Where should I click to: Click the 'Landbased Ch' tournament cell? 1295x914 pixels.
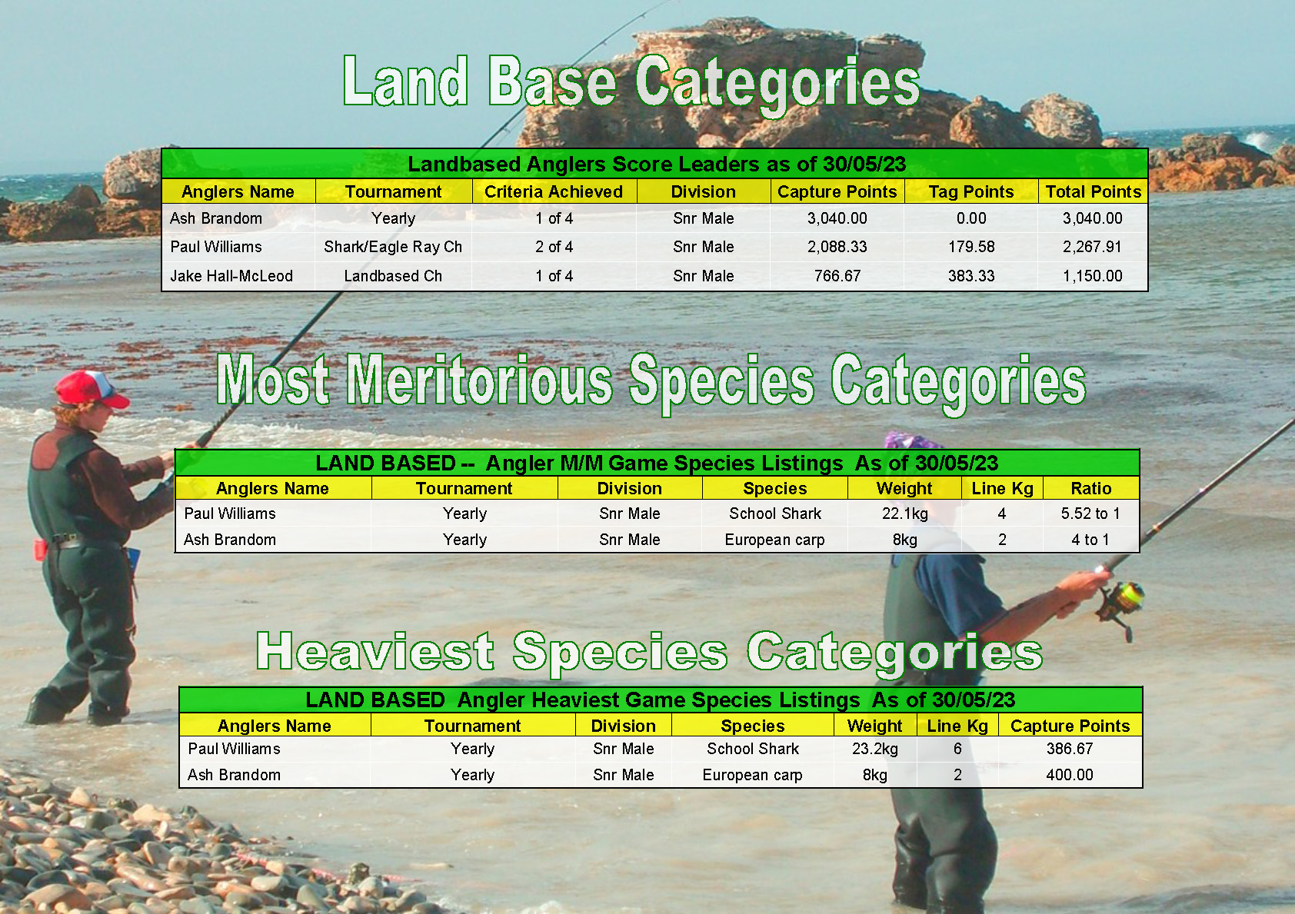[x=393, y=276]
